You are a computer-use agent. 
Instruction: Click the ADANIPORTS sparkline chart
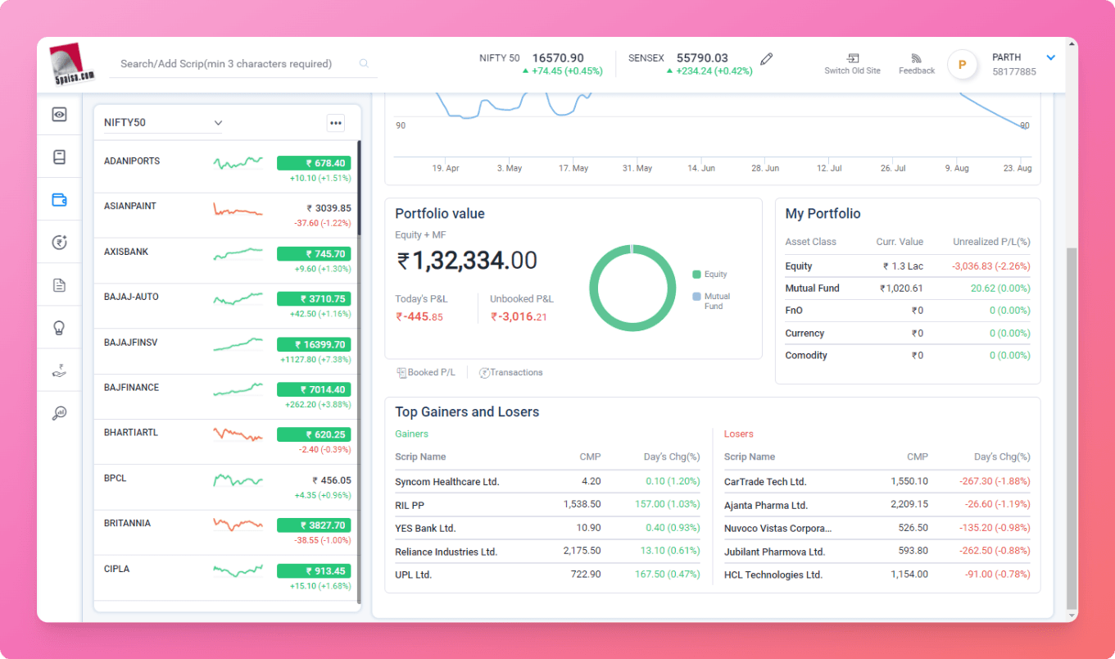238,163
